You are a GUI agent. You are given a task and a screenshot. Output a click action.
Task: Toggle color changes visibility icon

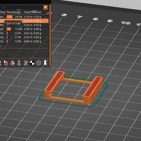pos(12,63)
